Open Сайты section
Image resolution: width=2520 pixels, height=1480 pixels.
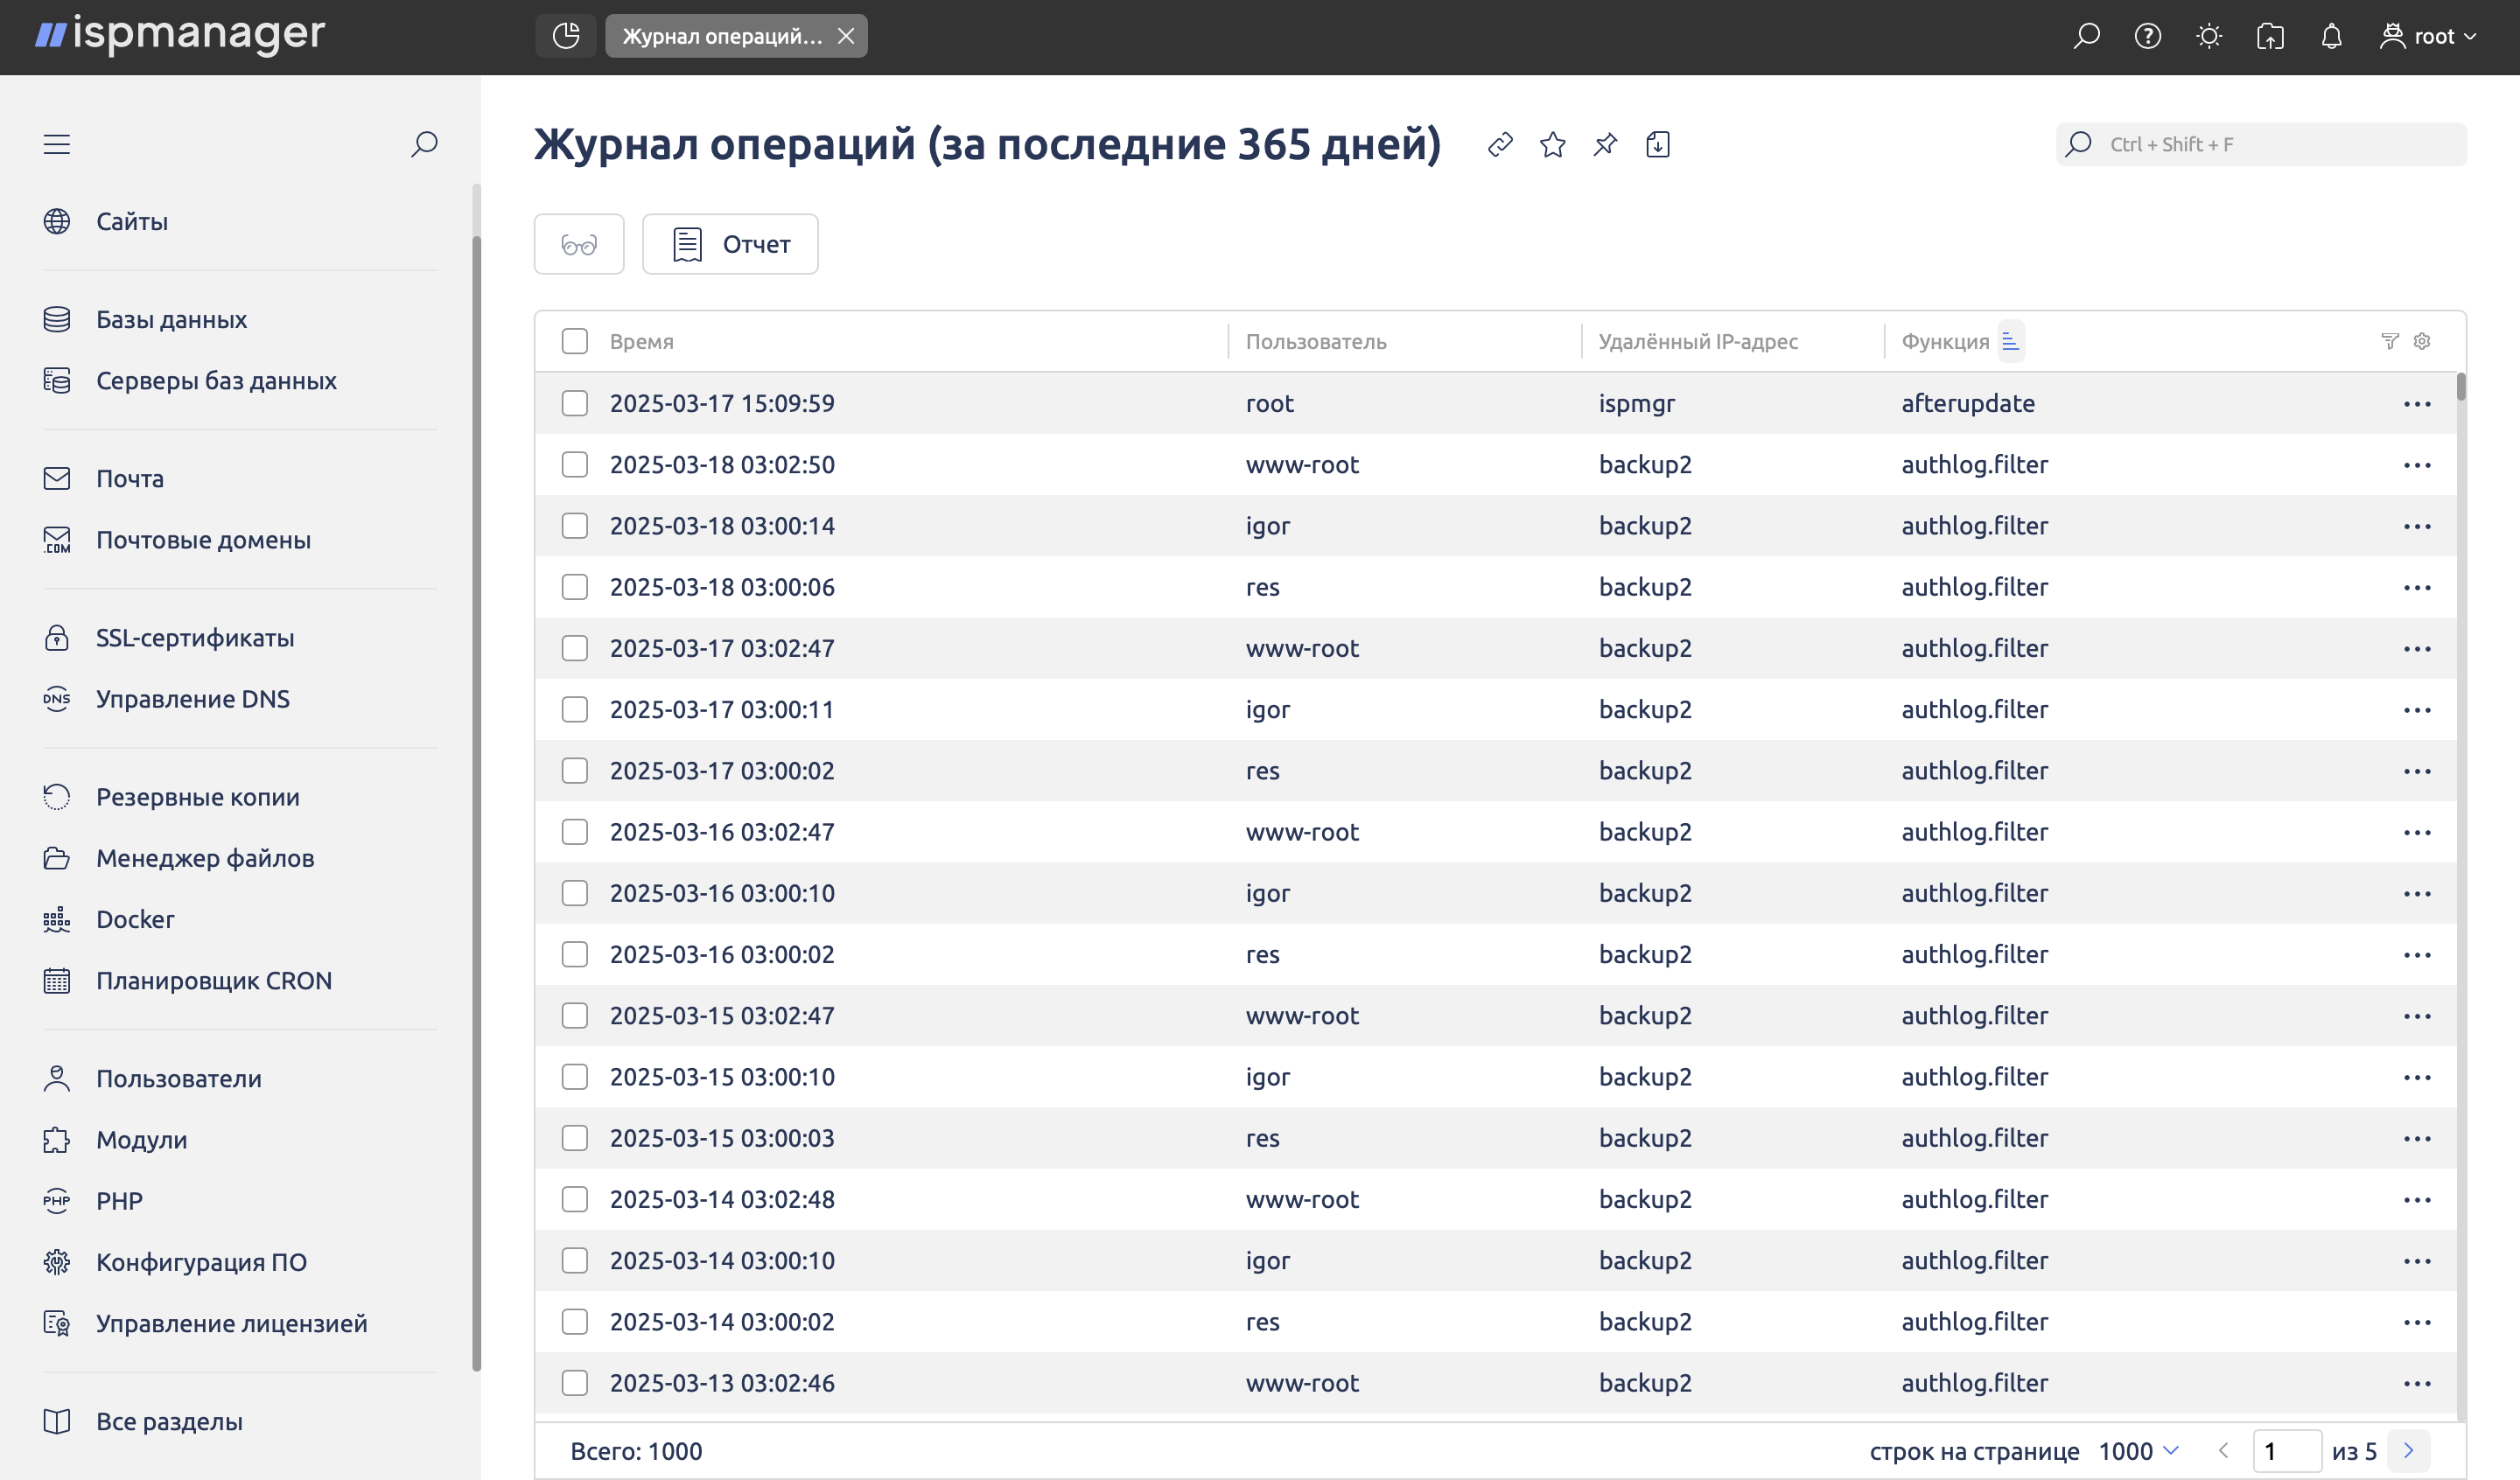(131, 221)
